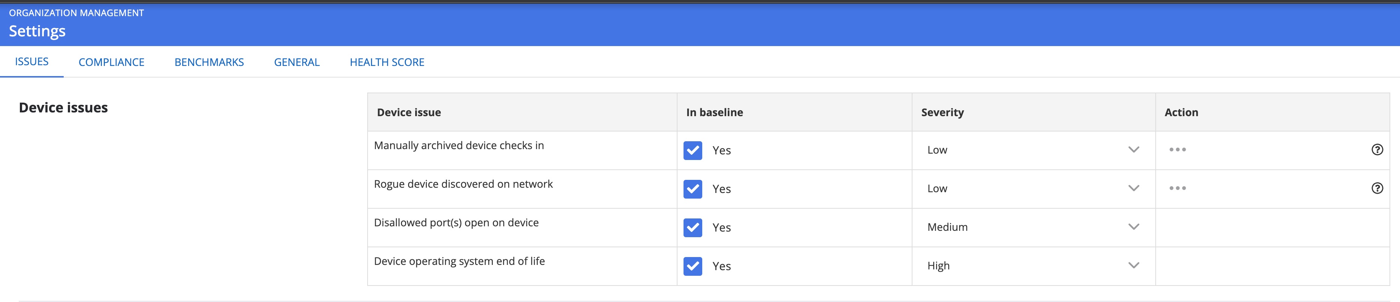Select the Health Score tab
Screen dimensions: 1400x302
387,63
